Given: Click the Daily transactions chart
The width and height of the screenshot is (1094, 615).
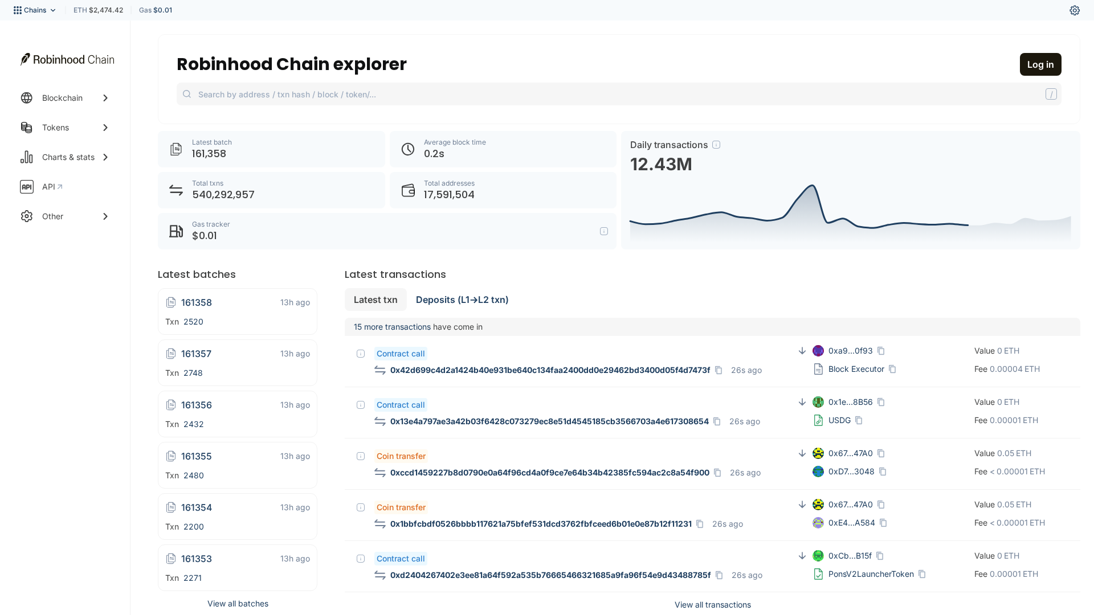Looking at the screenshot, I should pyautogui.click(x=850, y=214).
